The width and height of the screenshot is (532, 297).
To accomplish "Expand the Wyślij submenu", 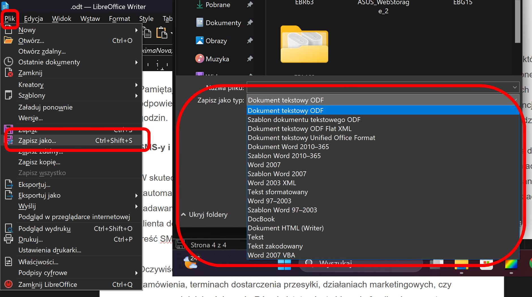I will [136, 206].
